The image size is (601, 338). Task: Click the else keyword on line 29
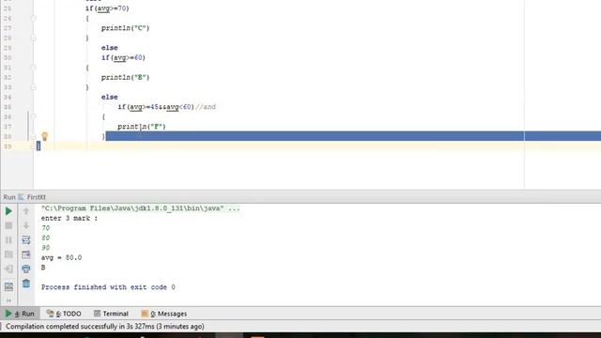[110, 48]
